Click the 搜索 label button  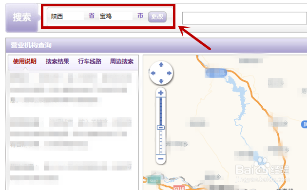coord(22,18)
